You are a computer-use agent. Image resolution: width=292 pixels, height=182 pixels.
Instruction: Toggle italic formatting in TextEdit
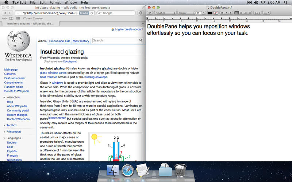click(x=226, y=13)
